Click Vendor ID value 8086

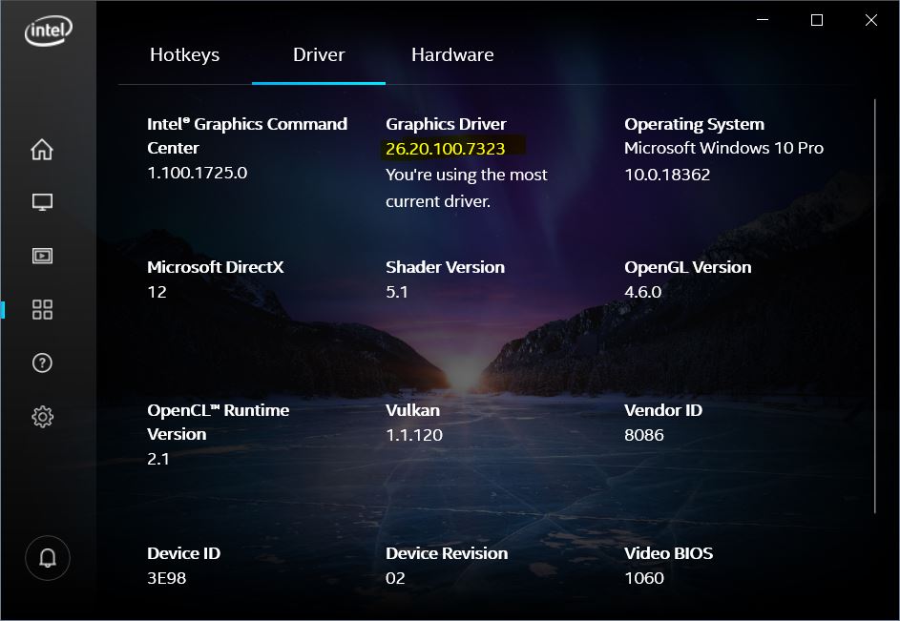[x=644, y=435]
